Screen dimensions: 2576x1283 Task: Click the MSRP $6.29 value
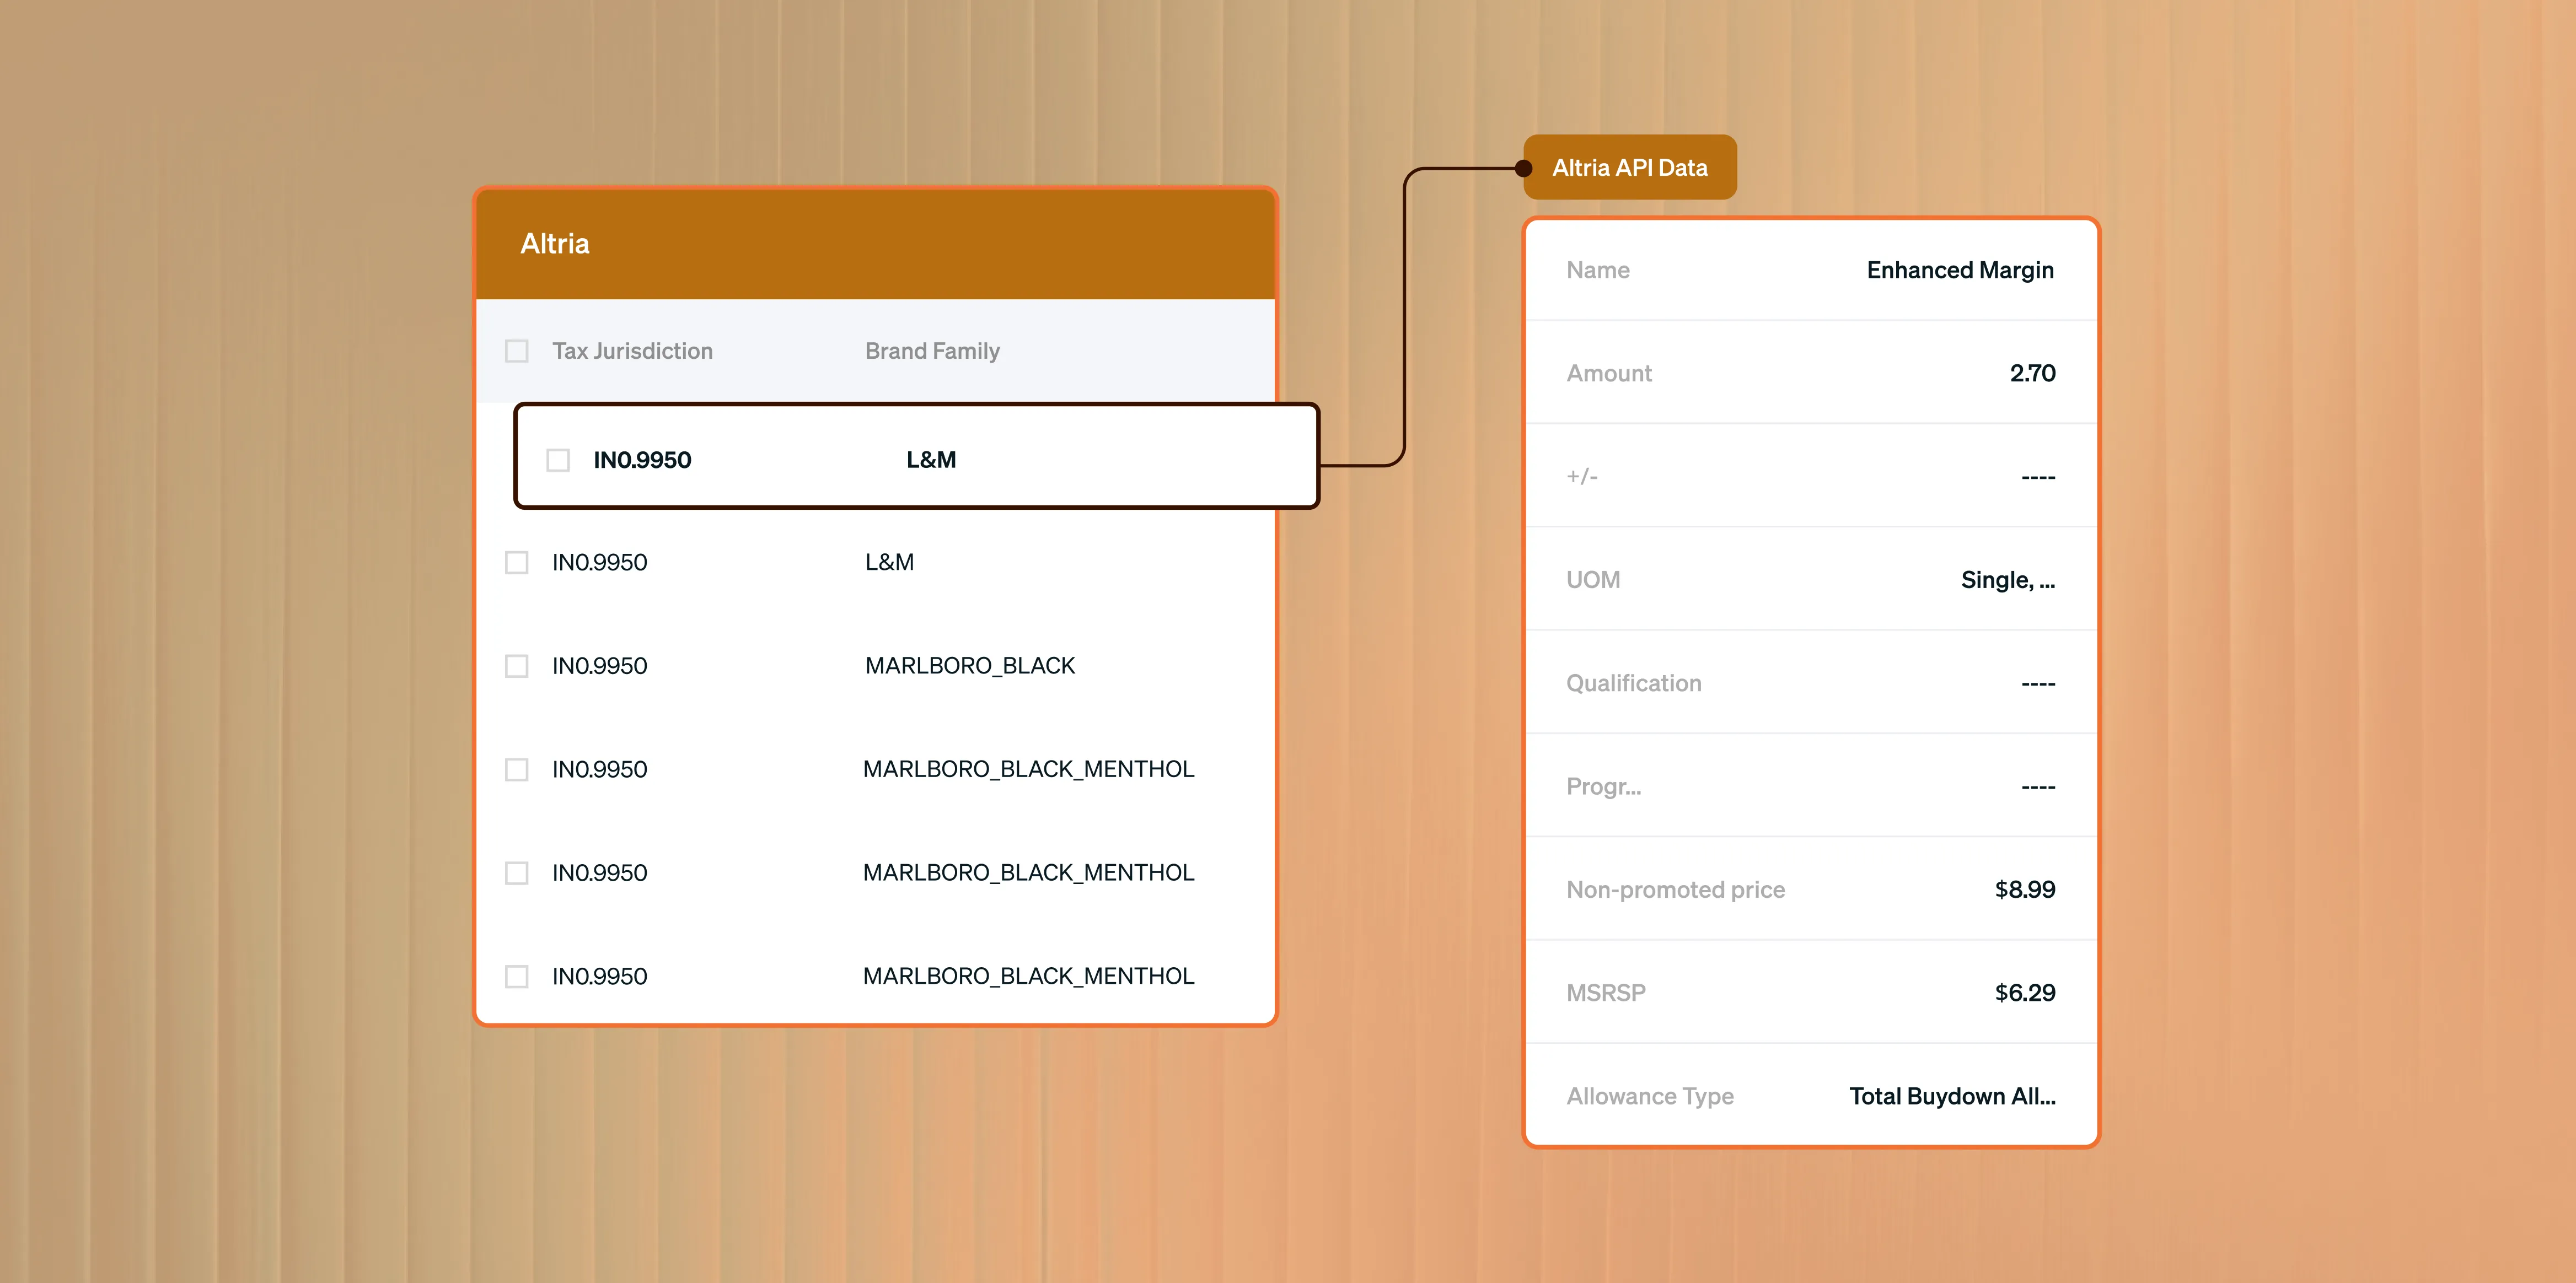(x=2024, y=993)
